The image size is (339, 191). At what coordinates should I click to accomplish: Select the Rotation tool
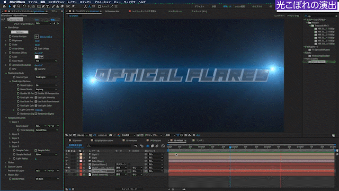point(24,6)
